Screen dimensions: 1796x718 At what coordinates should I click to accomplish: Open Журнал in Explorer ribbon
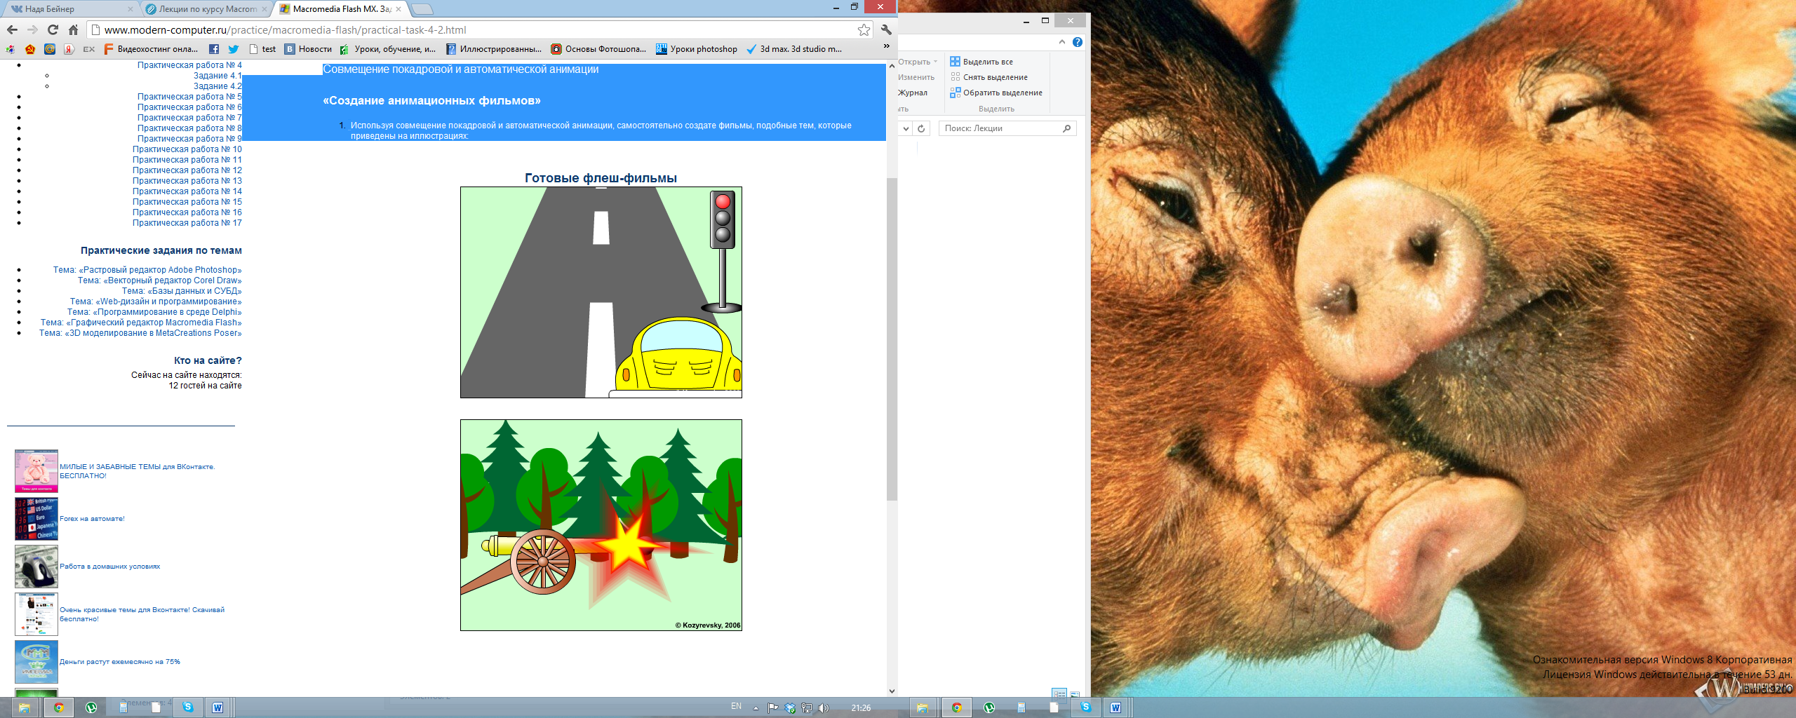pos(913,93)
